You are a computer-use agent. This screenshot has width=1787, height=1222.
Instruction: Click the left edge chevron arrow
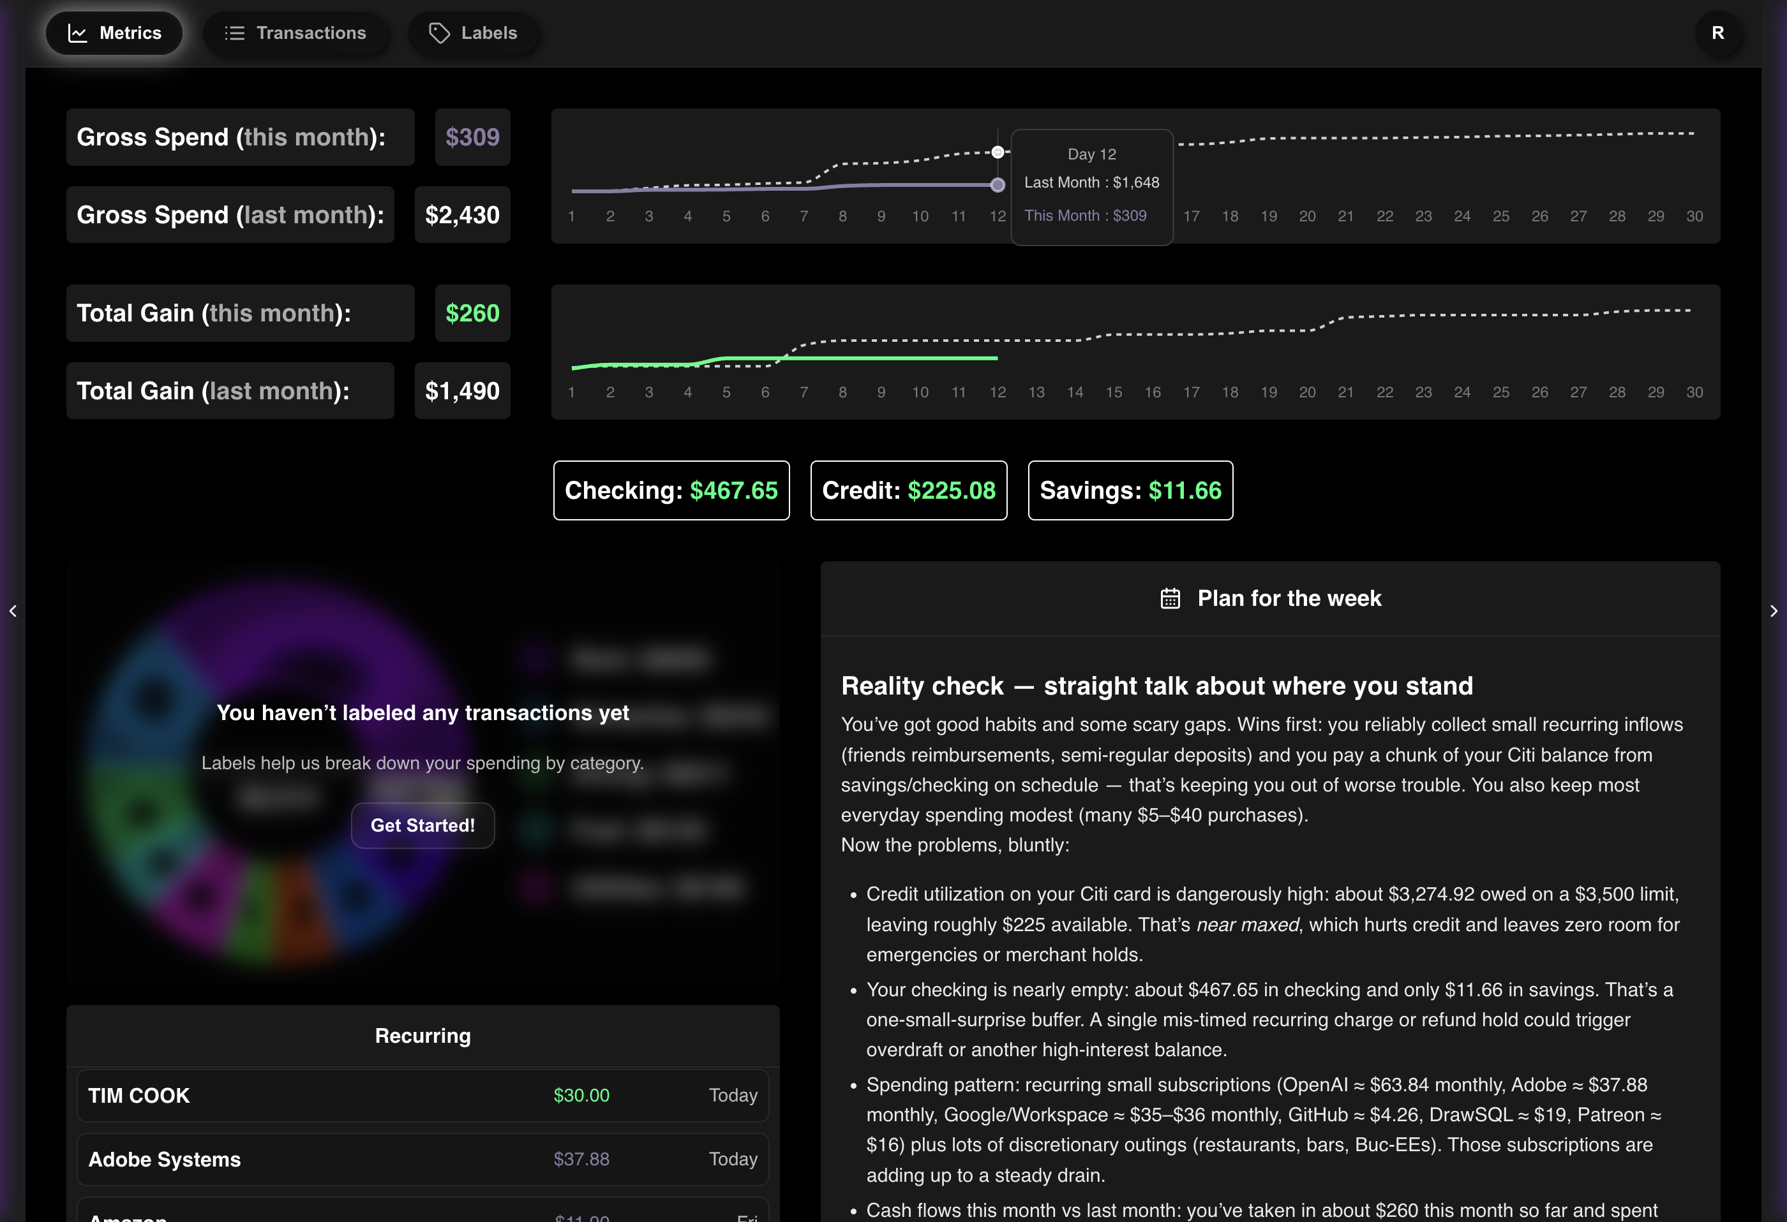pos(14,610)
